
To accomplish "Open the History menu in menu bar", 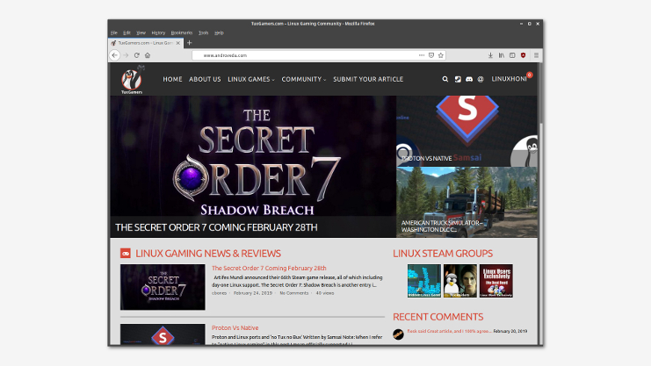I will click(x=158, y=32).
